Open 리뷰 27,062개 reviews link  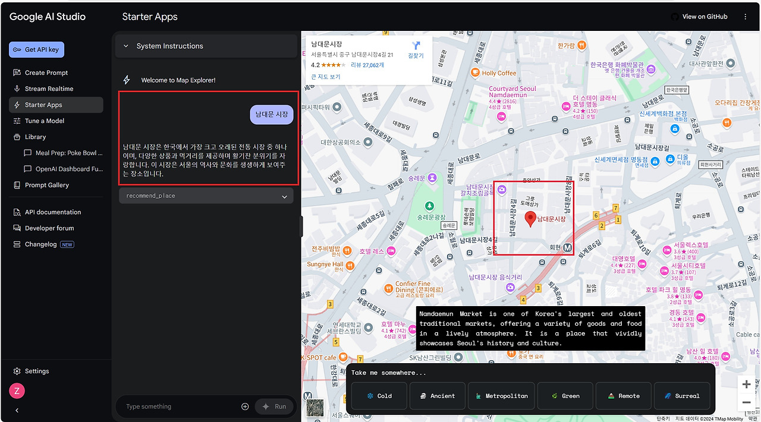point(367,65)
